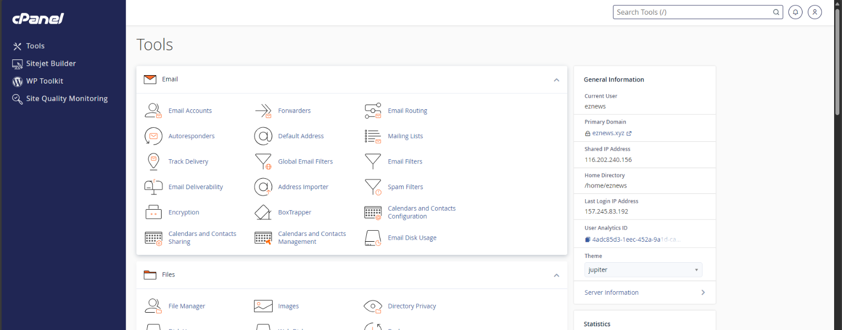
Task: Click the Encryption icon
Action: point(153,212)
